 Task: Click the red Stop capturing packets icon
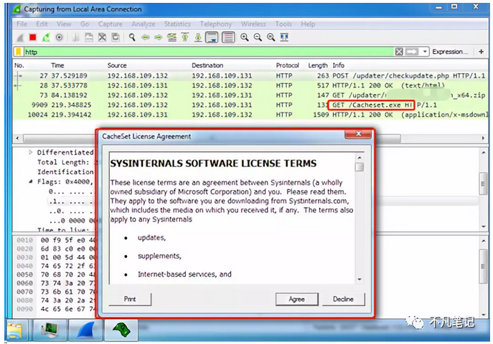33,37
